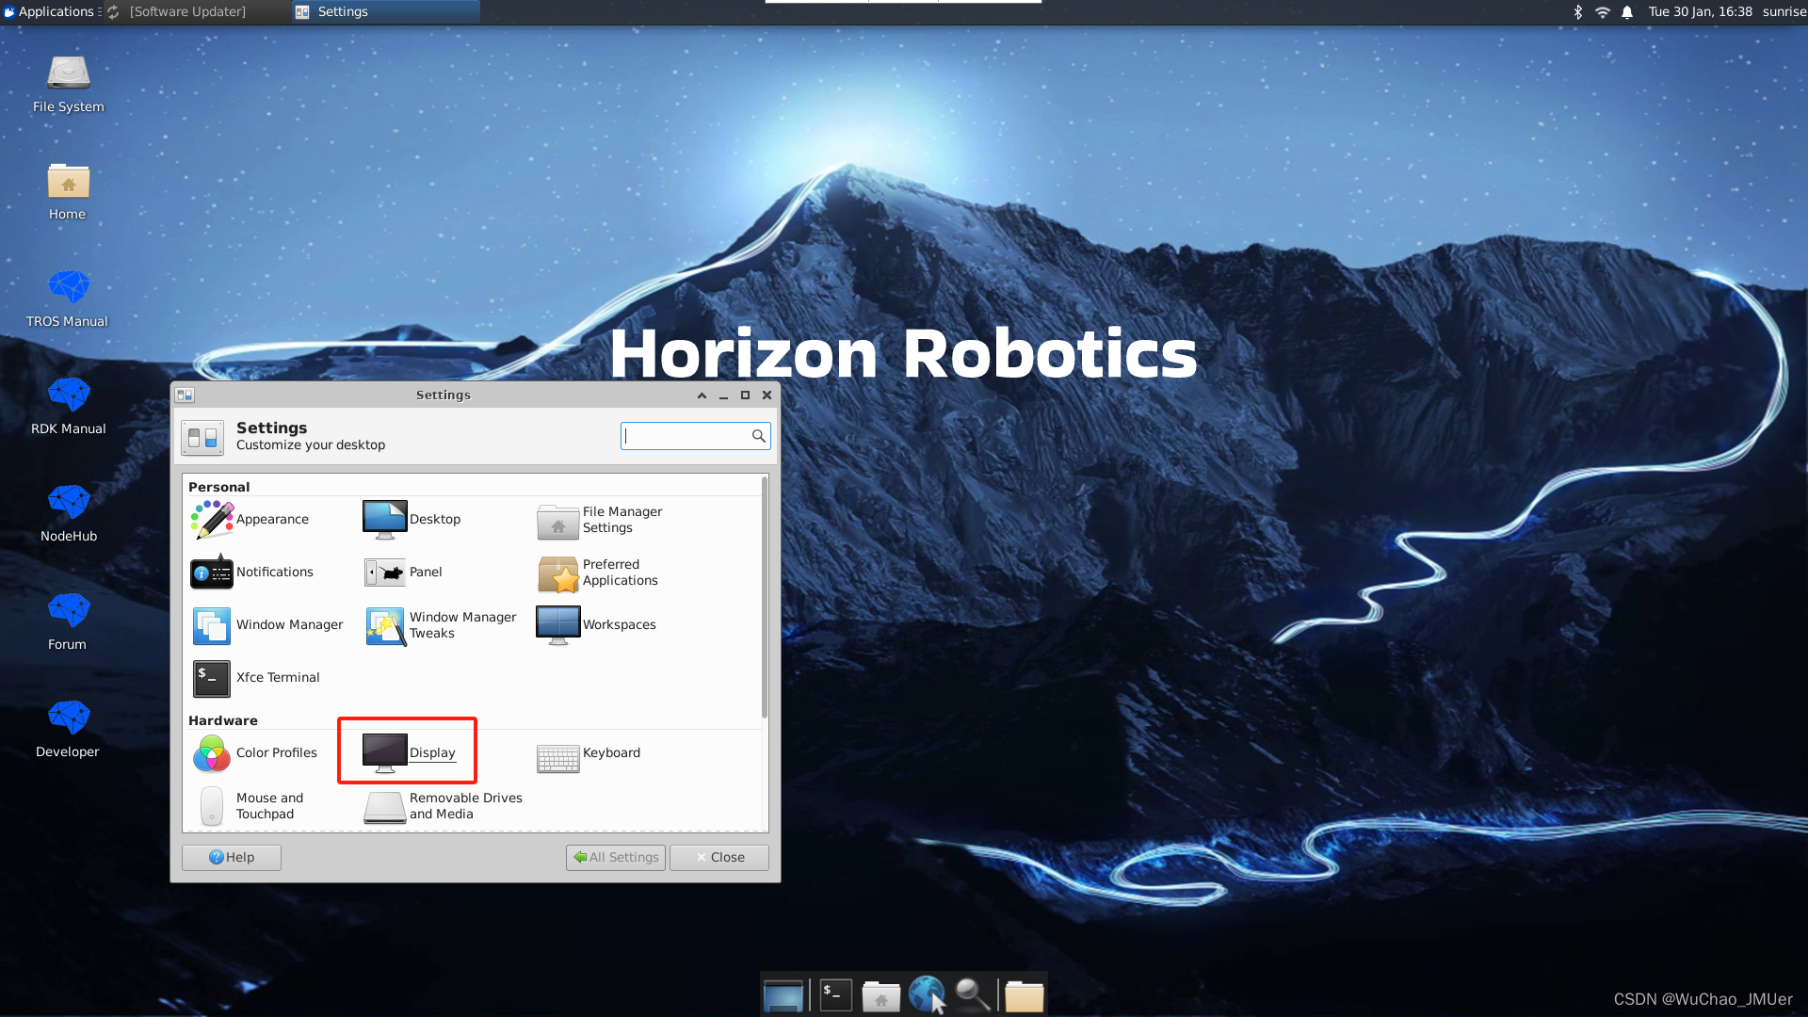Click the Settings list vertical scrollbar
This screenshot has height=1017, width=1808.
click(x=765, y=599)
